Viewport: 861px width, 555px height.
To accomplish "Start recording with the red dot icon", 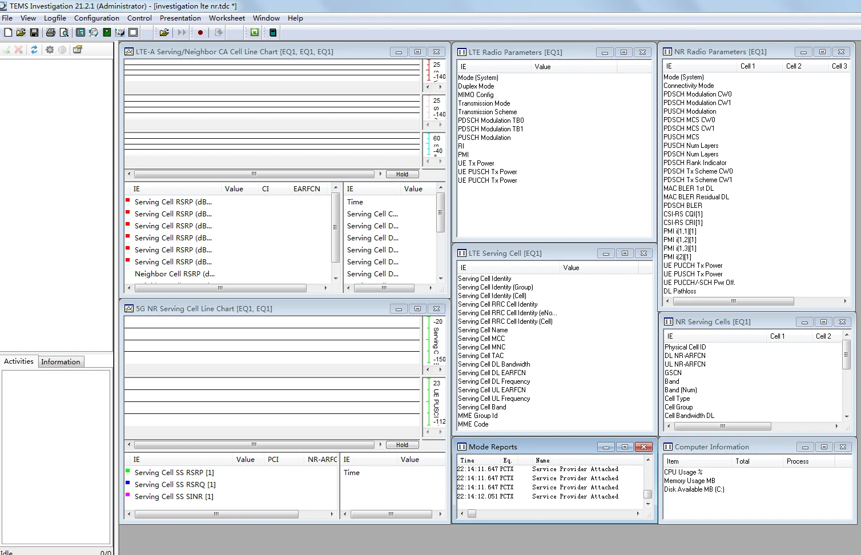I will (x=200, y=33).
